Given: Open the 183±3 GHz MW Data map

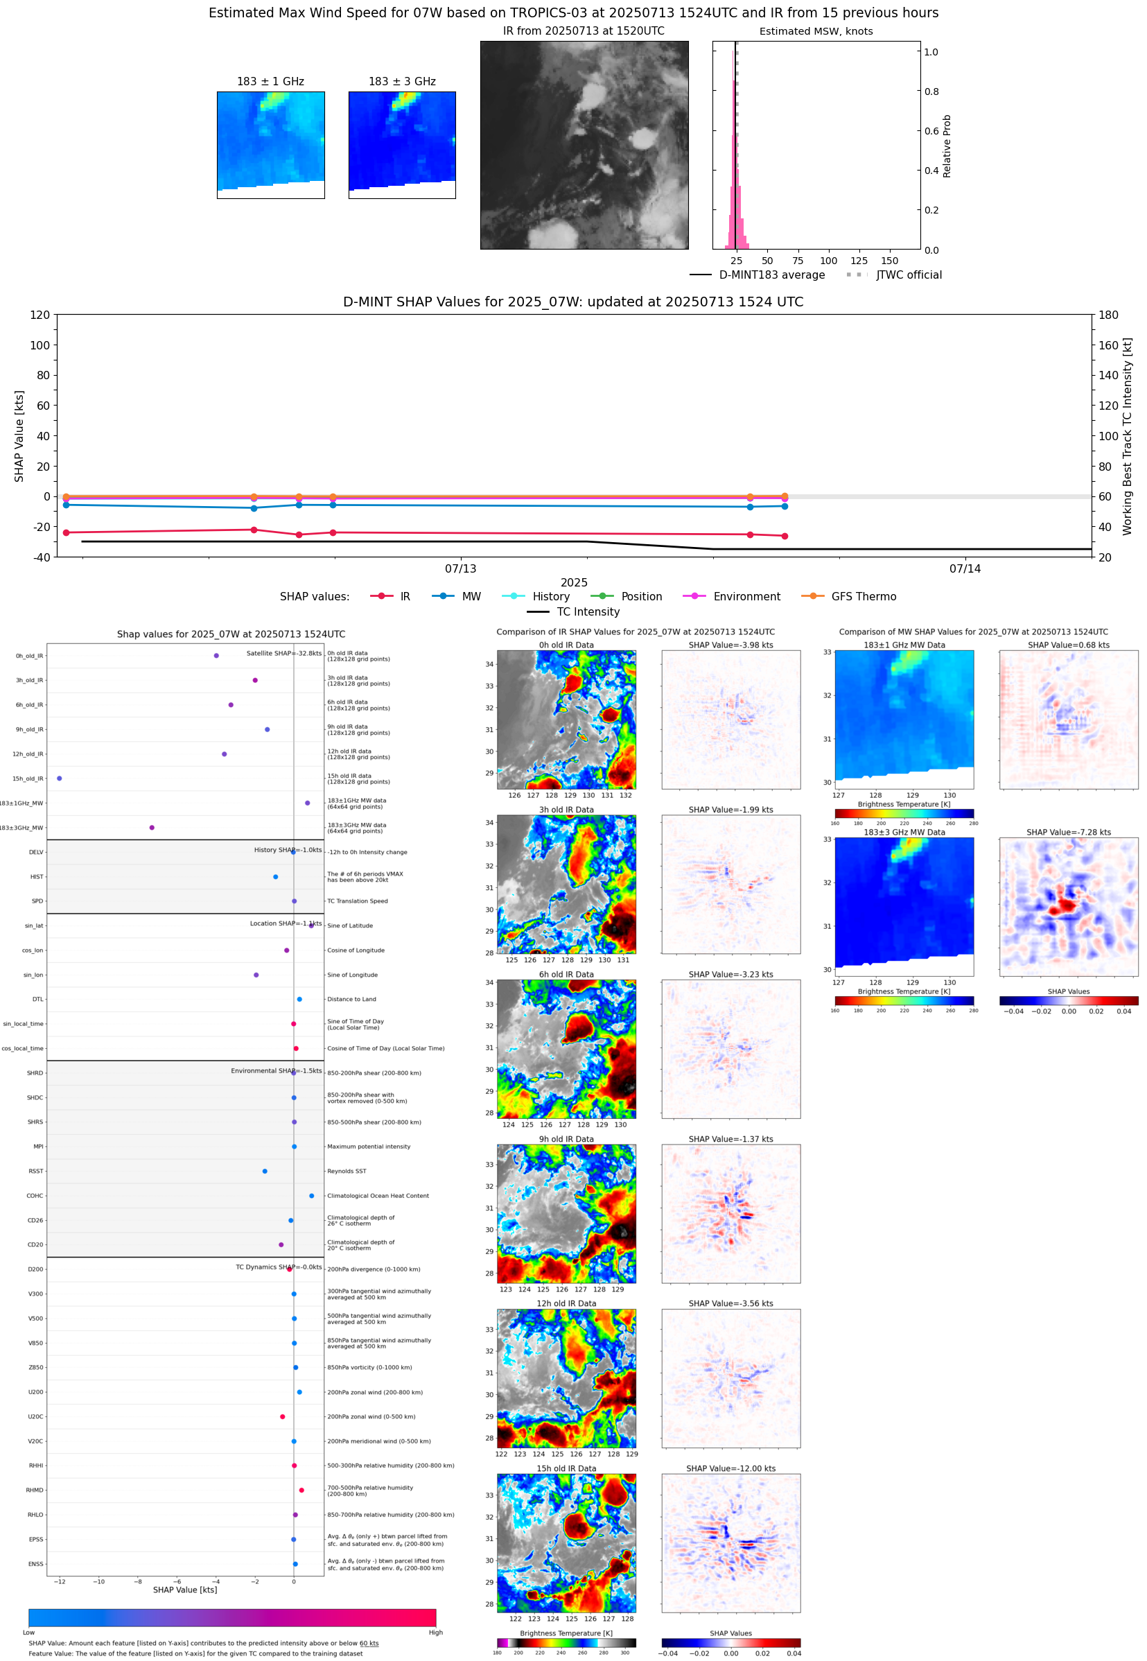Looking at the screenshot, I should pyautogui.click(x=904, y=907).
